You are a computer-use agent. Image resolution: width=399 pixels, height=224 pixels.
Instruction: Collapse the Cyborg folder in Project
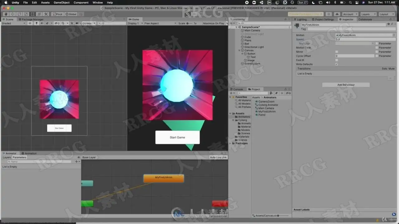pos(233,120)
